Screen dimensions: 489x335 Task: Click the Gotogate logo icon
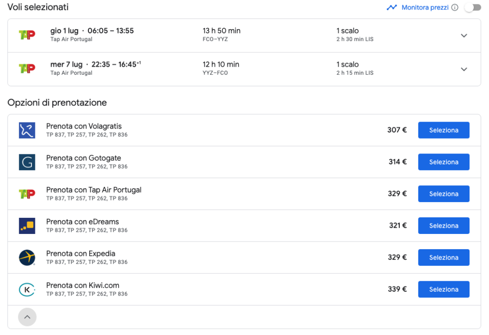pos(27,162)
